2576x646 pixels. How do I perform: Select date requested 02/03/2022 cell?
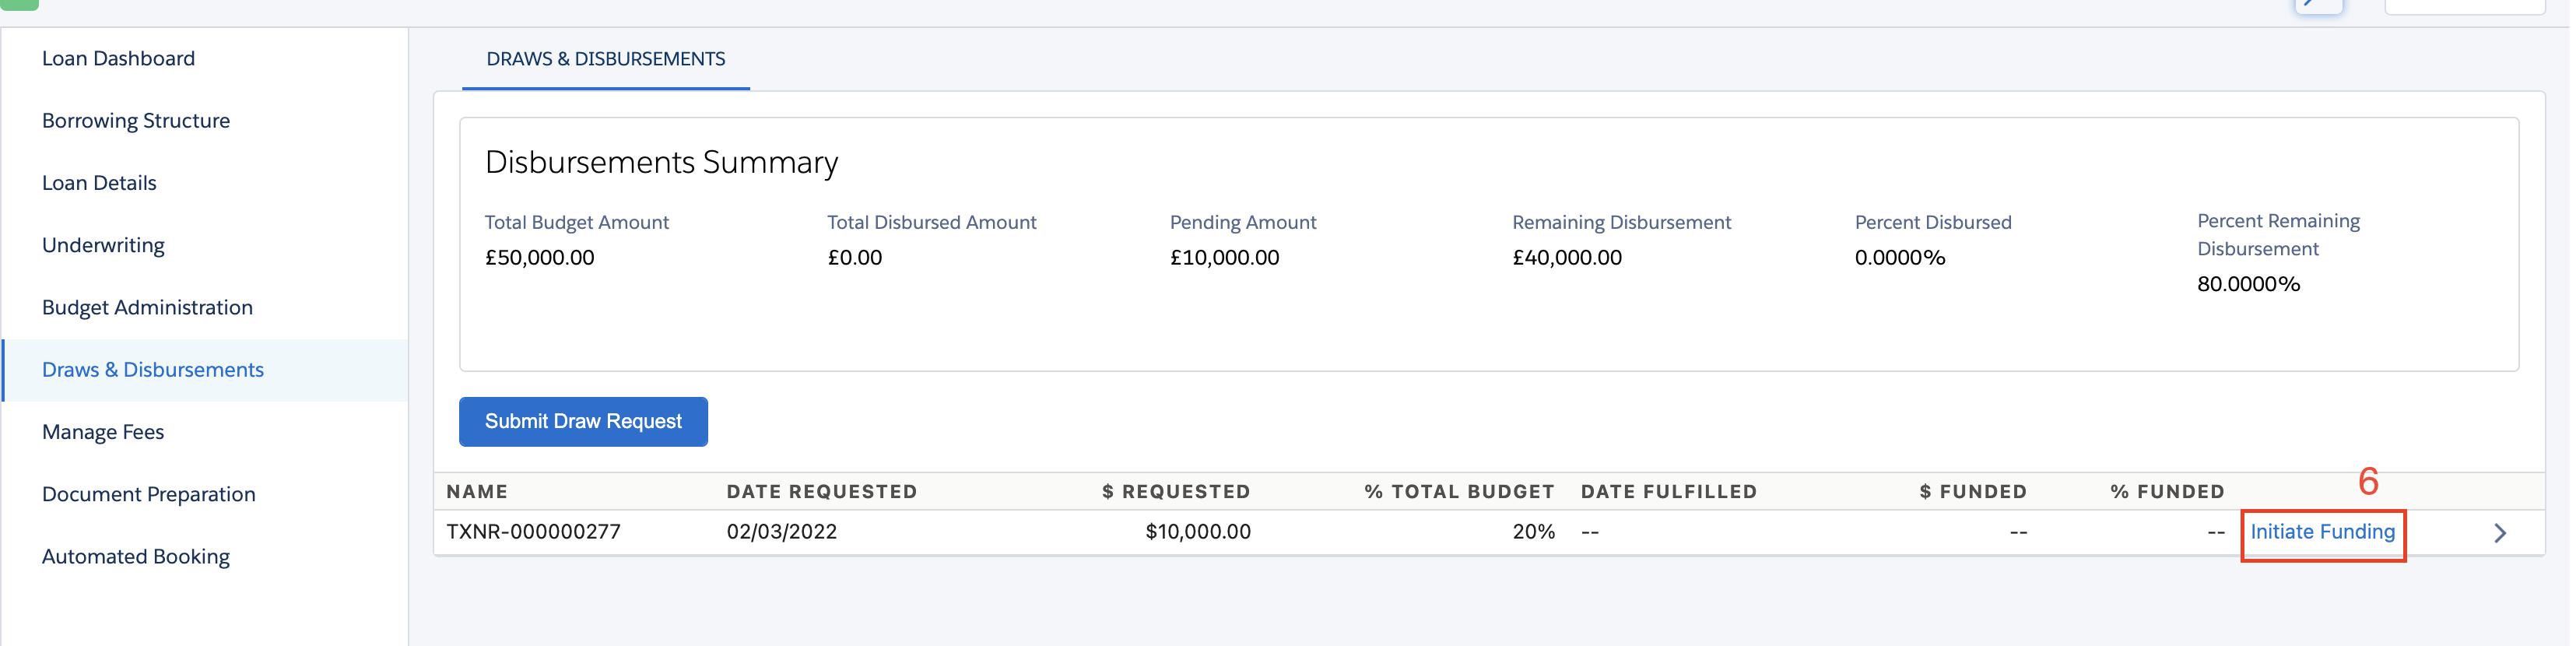tap(782, 532)
